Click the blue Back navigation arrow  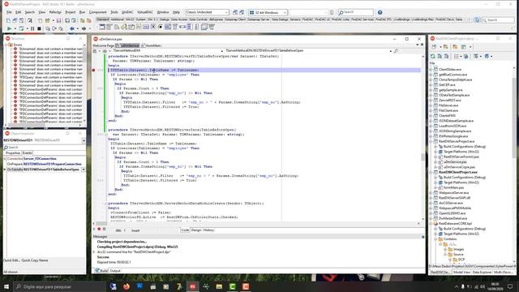(72, 29)
